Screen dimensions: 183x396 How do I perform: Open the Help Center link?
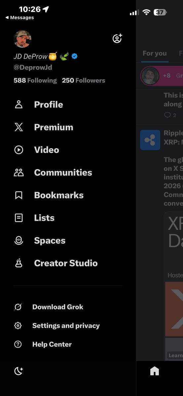[x=52, y=345]
